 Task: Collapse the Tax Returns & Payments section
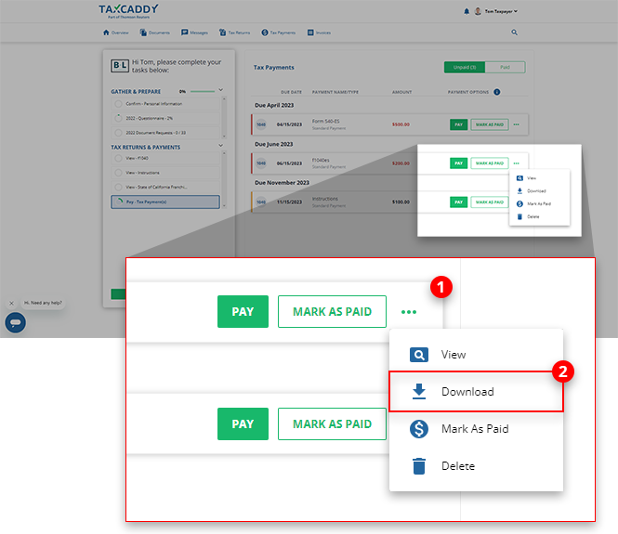(x=220, y=147)
